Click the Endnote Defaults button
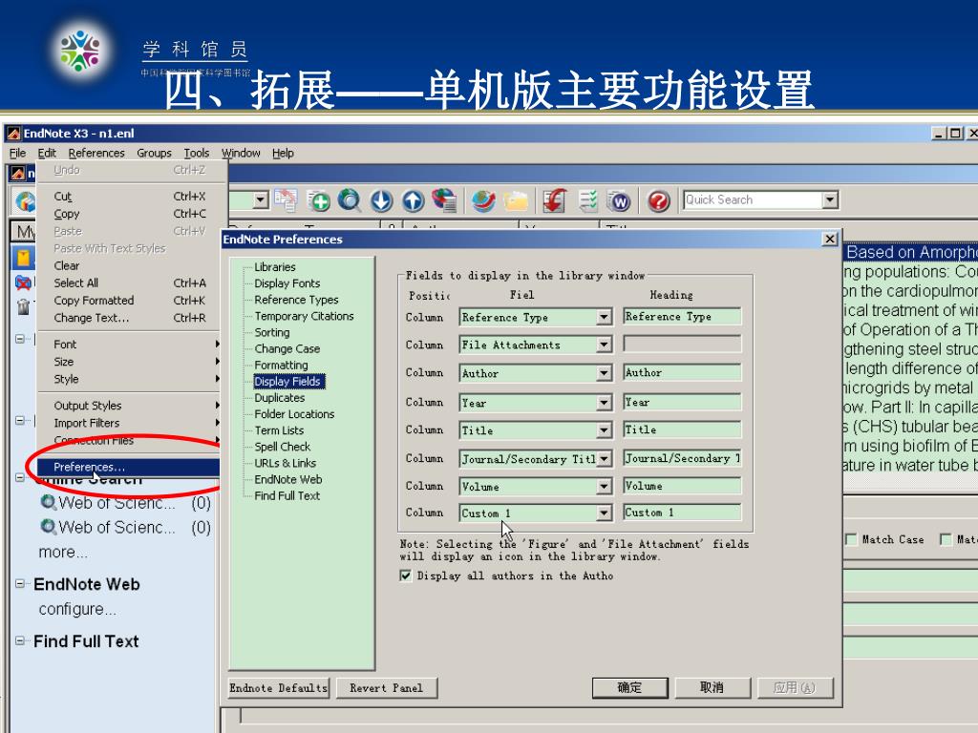Viewport: 978px width, 733px height. click(279, 688)
